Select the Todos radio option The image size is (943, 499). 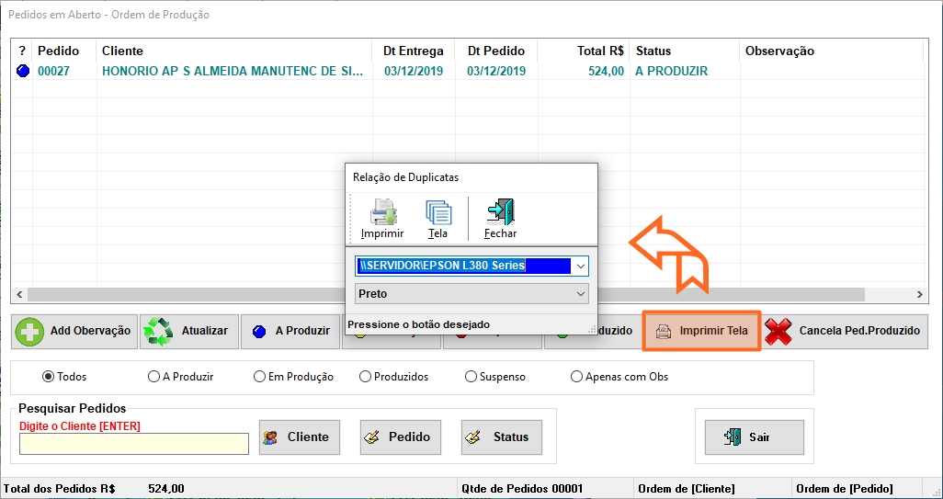point(49,377)
